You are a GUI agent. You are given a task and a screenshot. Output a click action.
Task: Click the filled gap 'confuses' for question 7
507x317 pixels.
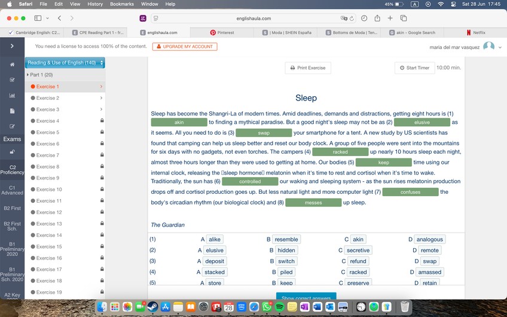pyautogui.click(x=410, y=192)
